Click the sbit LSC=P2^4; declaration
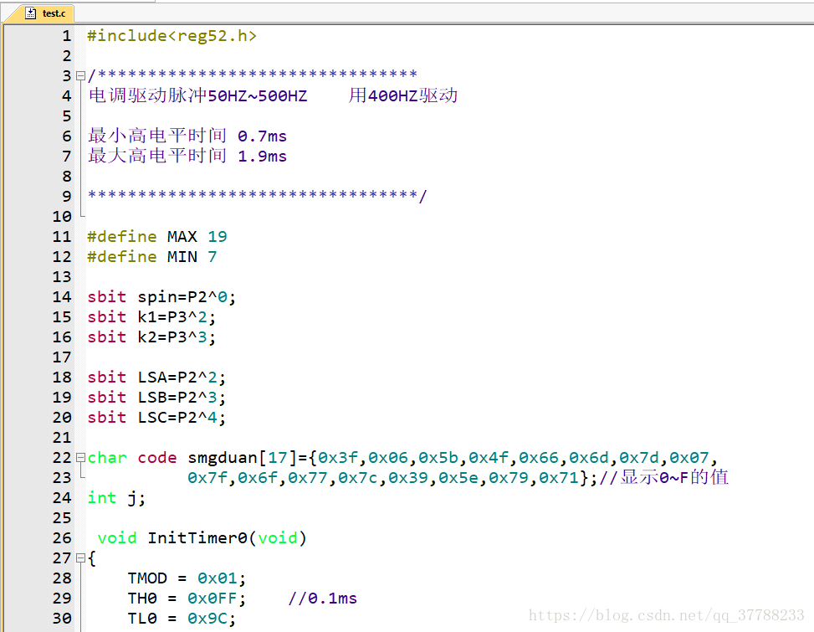 point(156,418)
